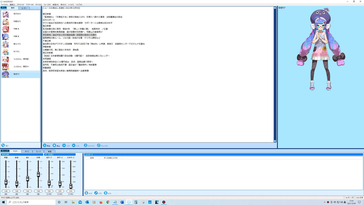The height and width of the screenshot is (205, 364).
Task: Click the 話速 speed slider handle
Action: 17,184
